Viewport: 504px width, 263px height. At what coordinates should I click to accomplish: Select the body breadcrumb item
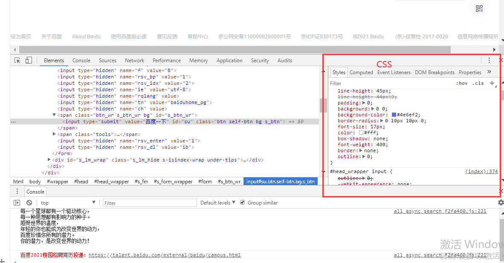(x=35, y=182)
